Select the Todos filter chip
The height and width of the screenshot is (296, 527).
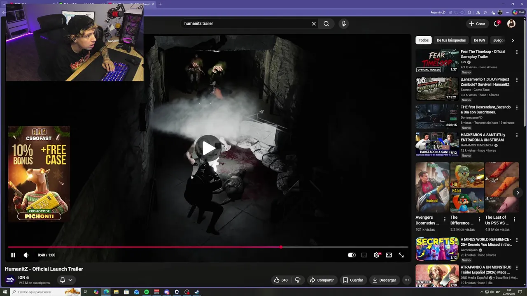pyautogui.click(x=424, y=40)
